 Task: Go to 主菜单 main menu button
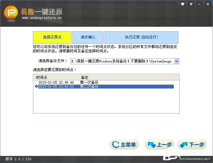point(124,145)
